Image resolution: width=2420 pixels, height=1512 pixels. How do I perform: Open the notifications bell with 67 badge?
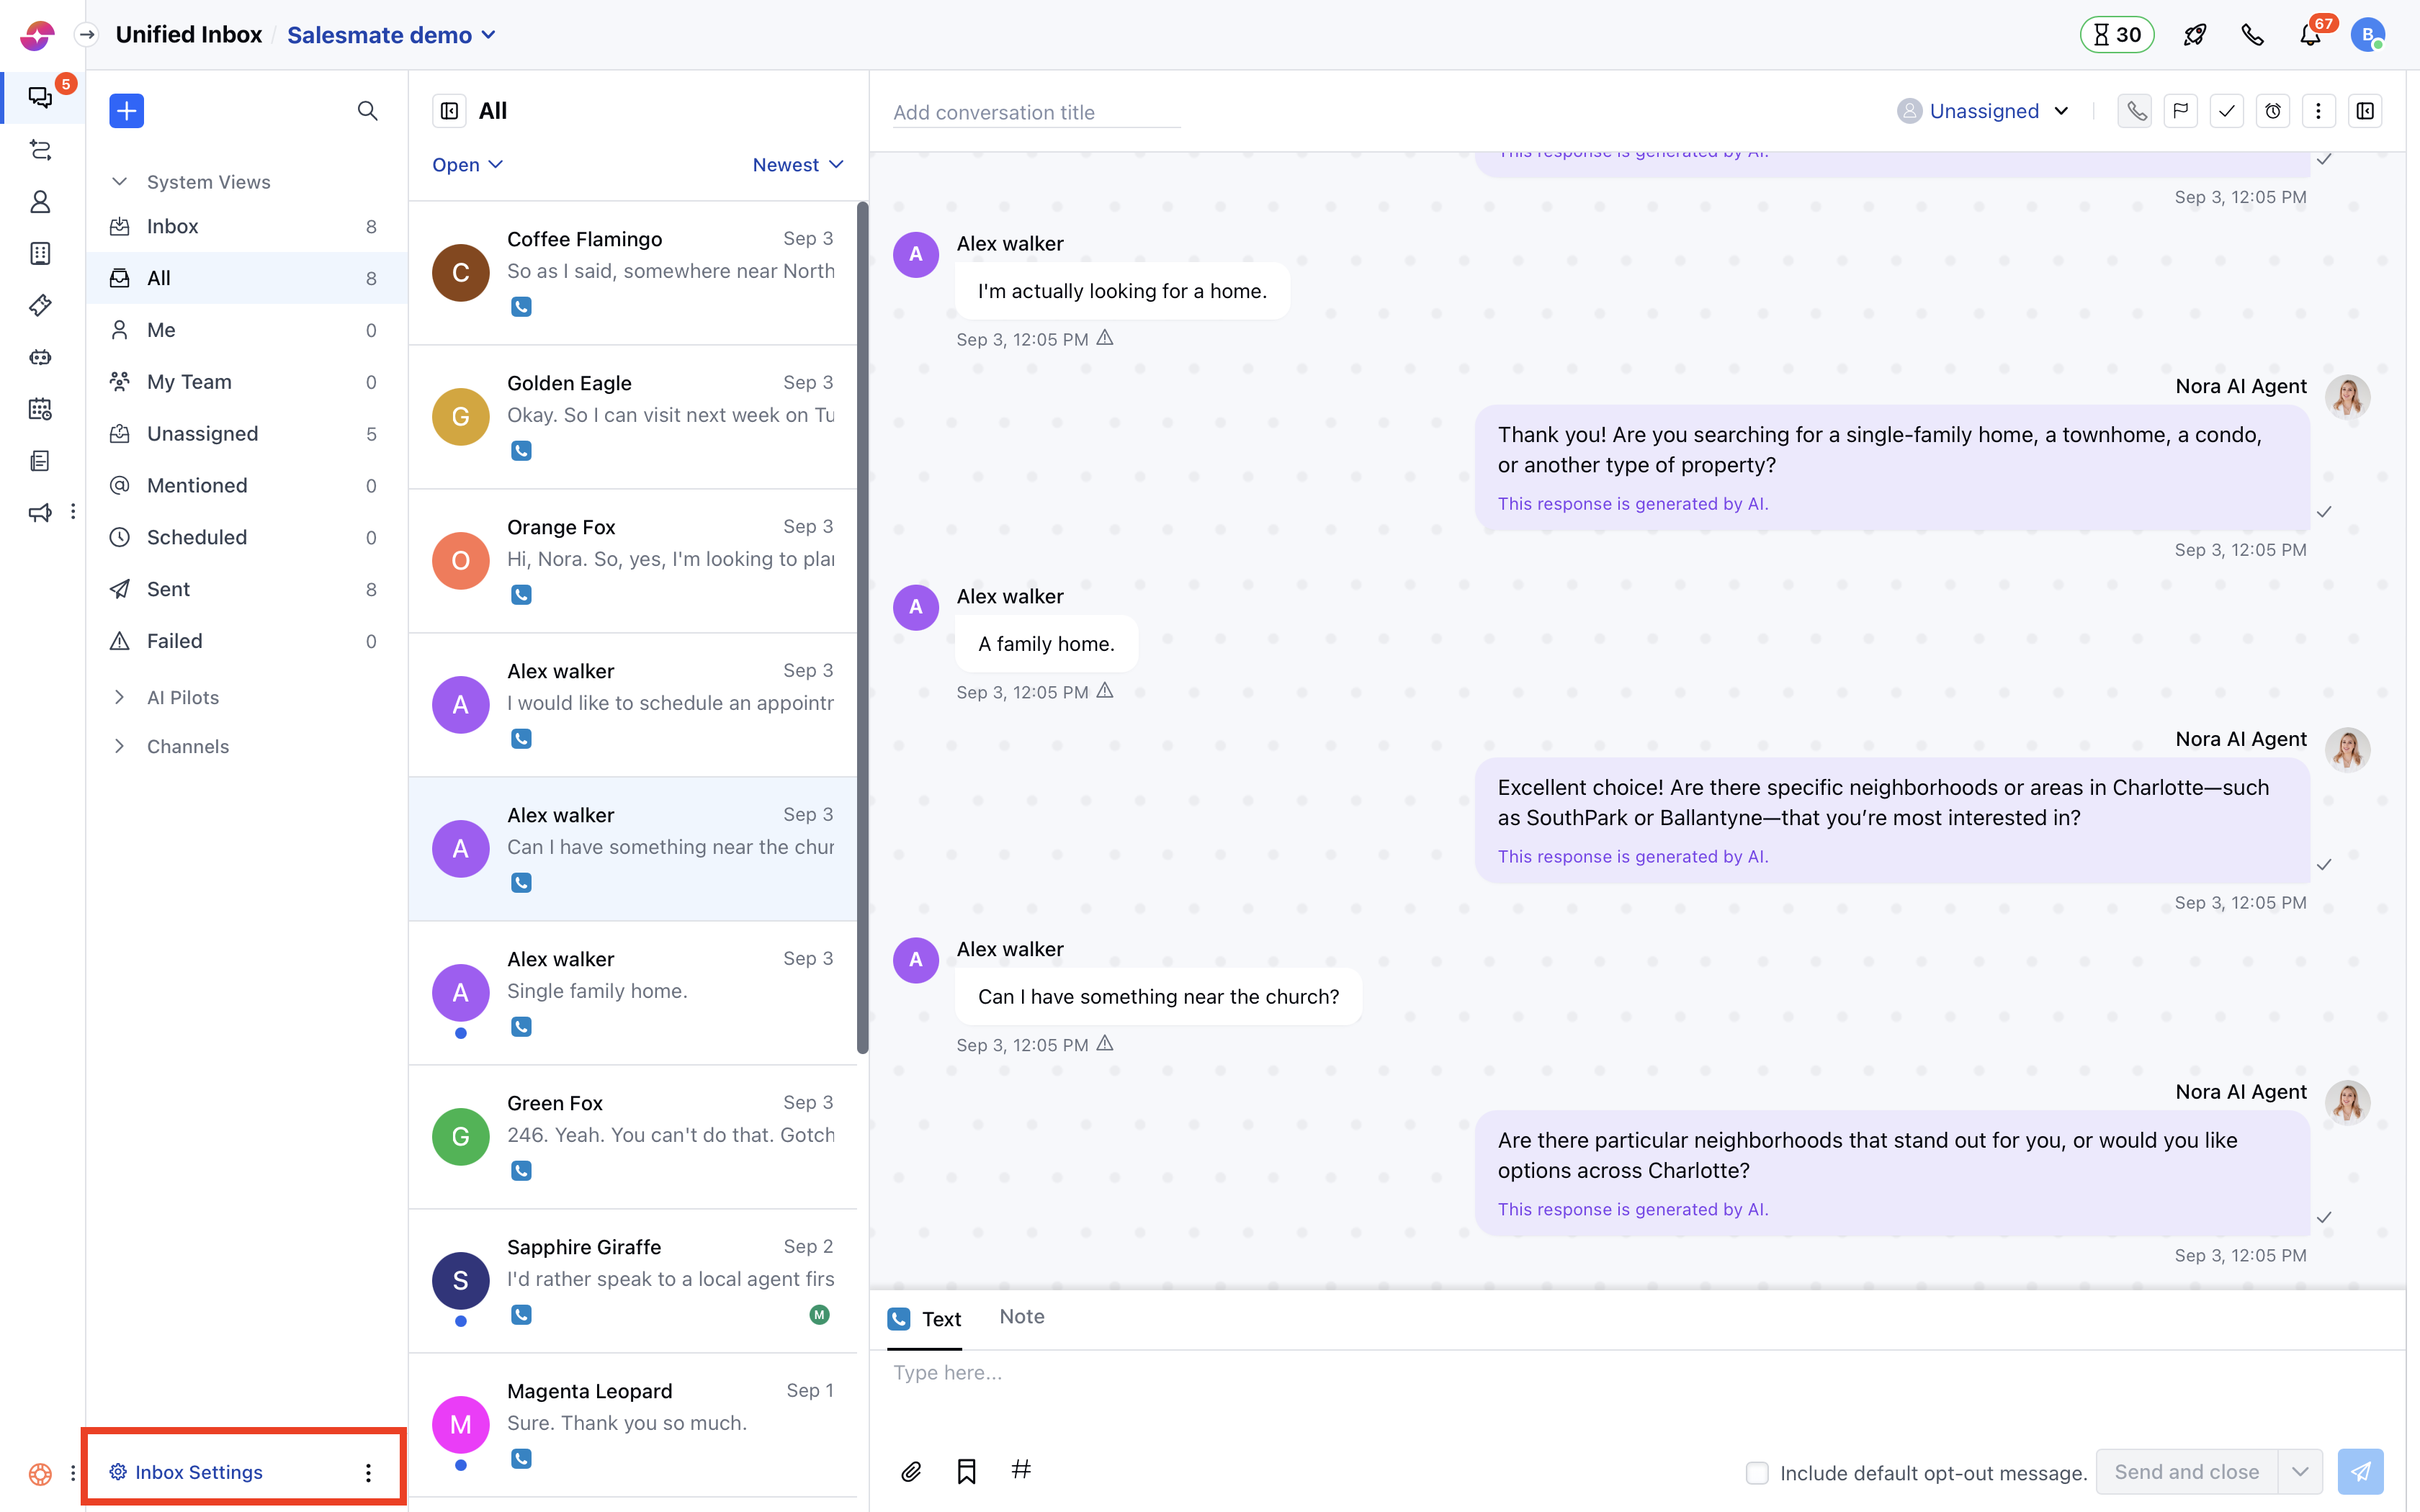2311,34
